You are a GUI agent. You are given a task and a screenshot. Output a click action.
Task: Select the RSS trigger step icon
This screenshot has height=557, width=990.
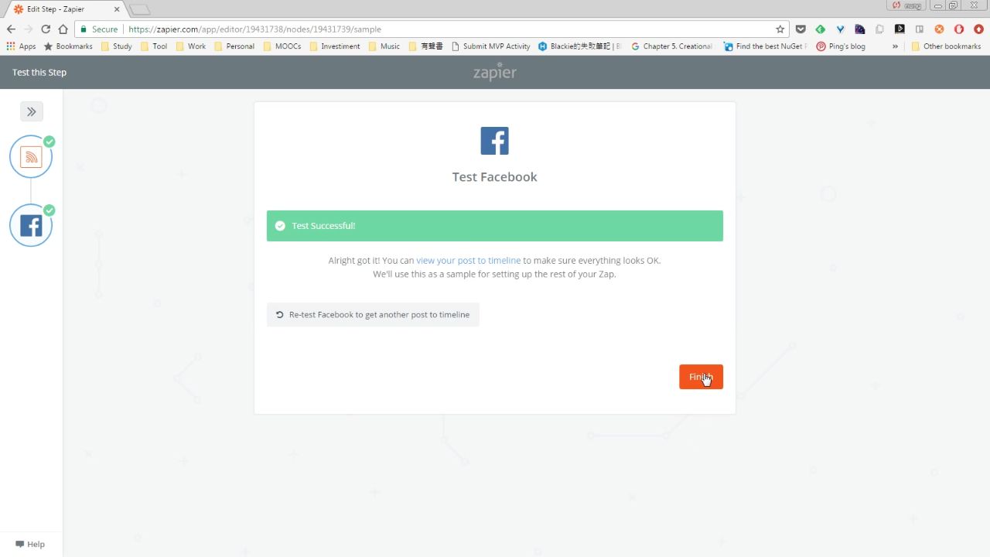click(x=31, y=157)
